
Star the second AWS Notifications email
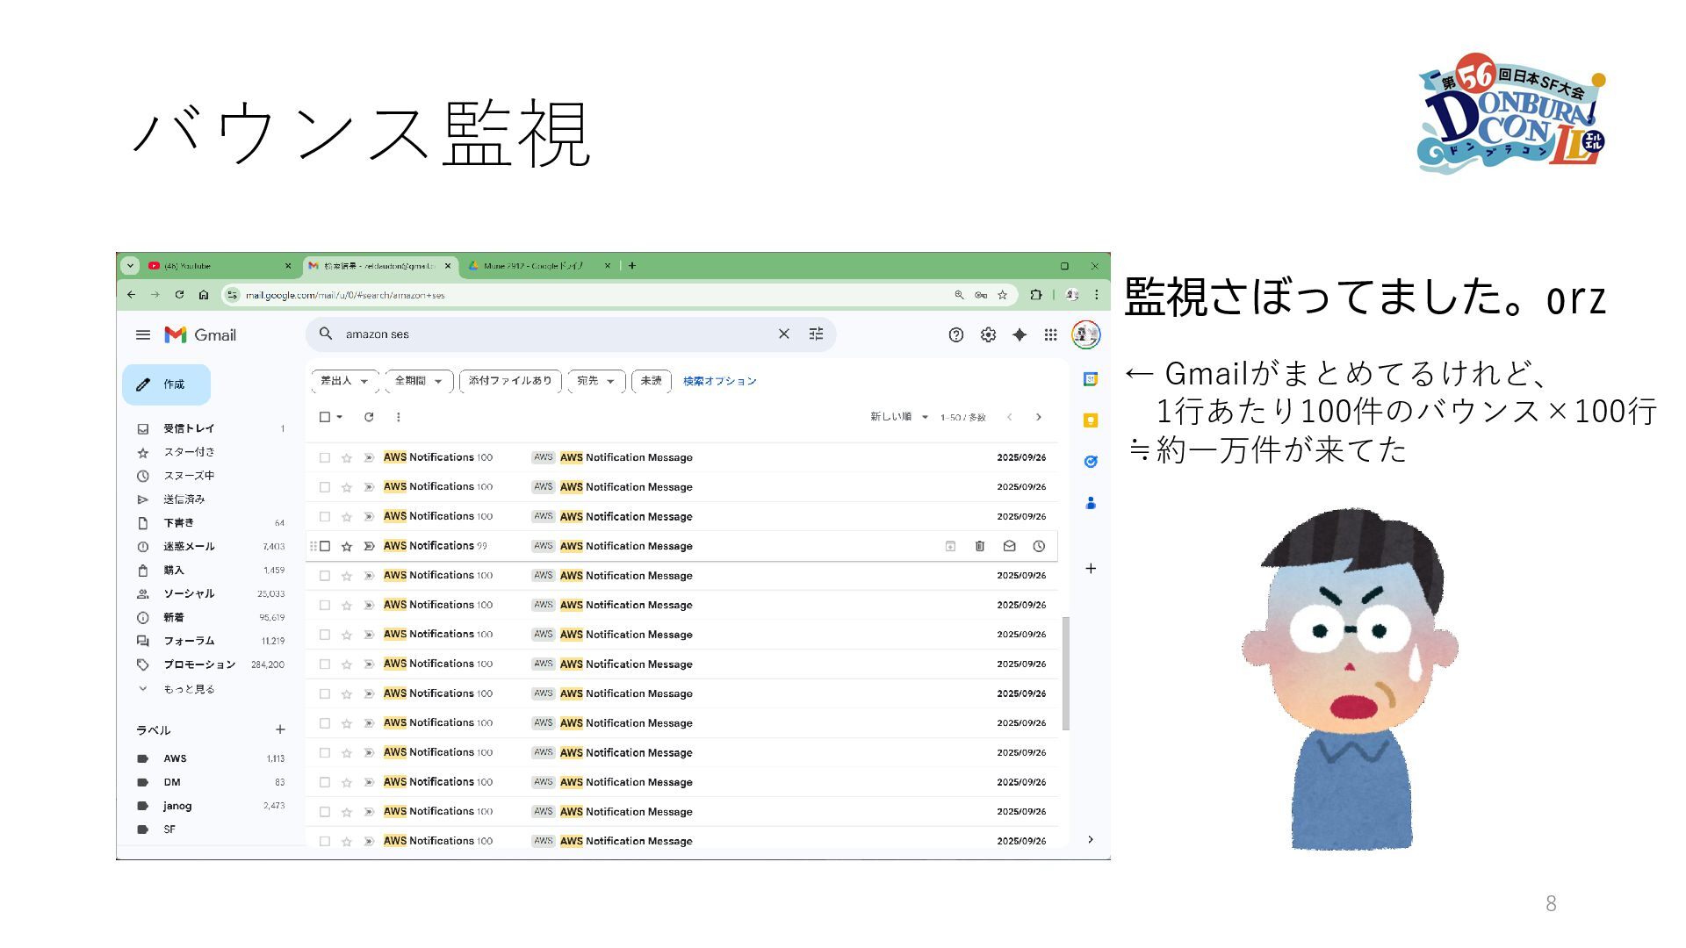(347, 487)
